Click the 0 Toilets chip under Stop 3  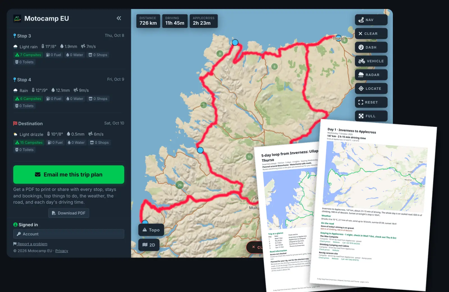[24, 62]
